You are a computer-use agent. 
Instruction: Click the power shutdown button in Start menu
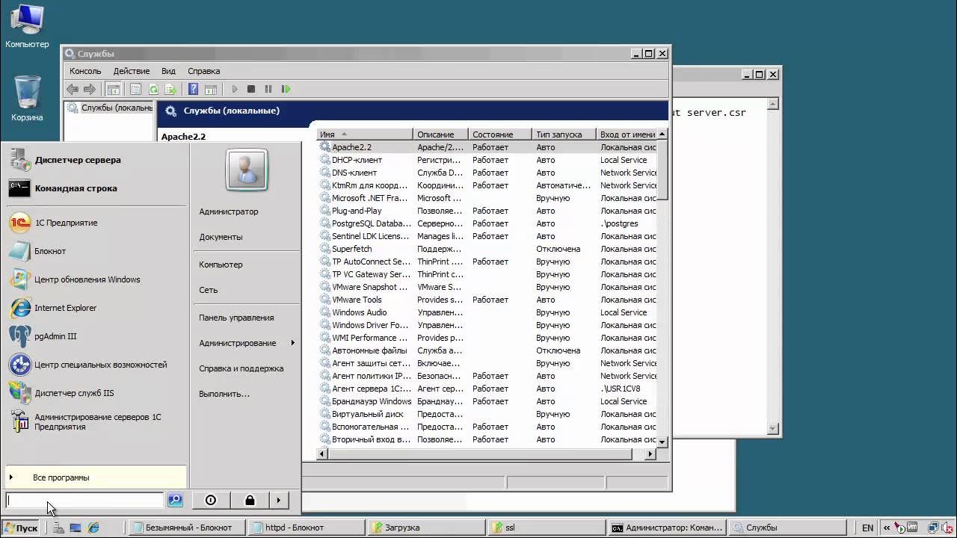[210, 500]
